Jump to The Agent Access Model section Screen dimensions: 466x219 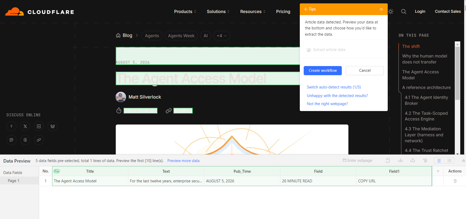click(421, 75)
